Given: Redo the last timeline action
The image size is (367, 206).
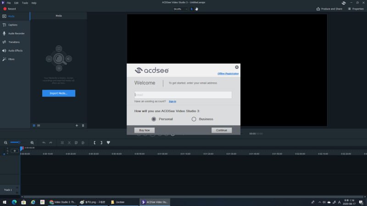Looking at the screenshot, I should (50, 142).
